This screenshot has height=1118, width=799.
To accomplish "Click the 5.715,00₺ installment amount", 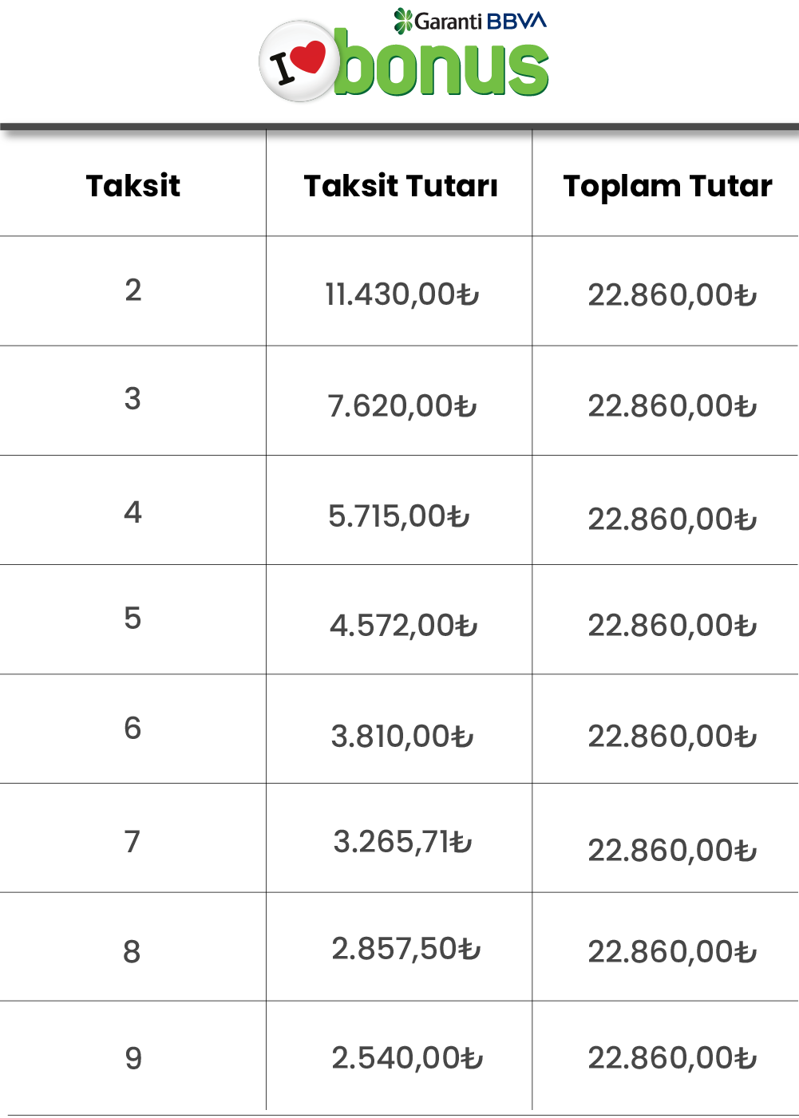I will 399,516.
